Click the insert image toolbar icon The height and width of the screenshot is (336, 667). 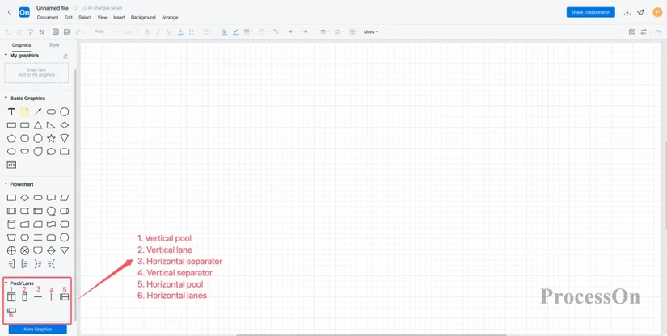[67, 31]
